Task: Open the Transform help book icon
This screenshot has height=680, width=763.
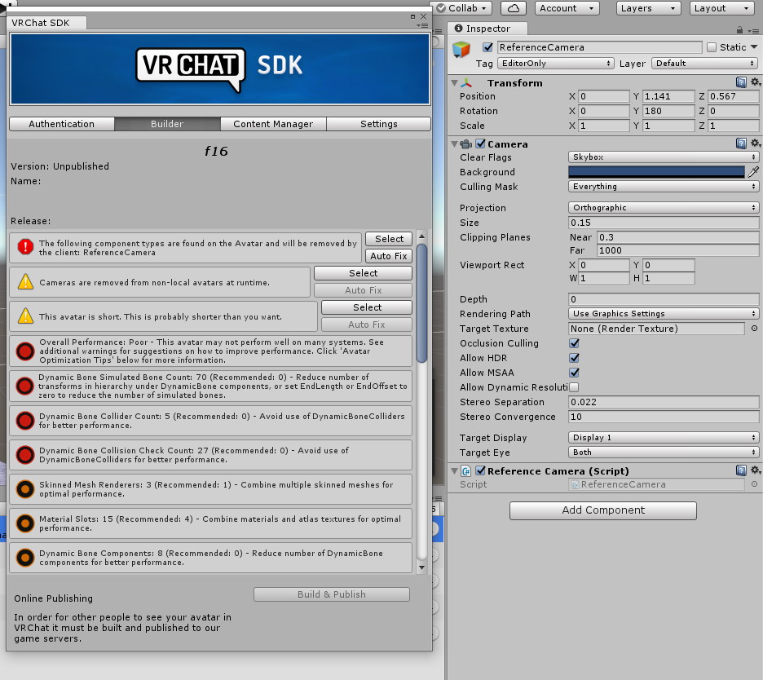Action: click(741, 82)
